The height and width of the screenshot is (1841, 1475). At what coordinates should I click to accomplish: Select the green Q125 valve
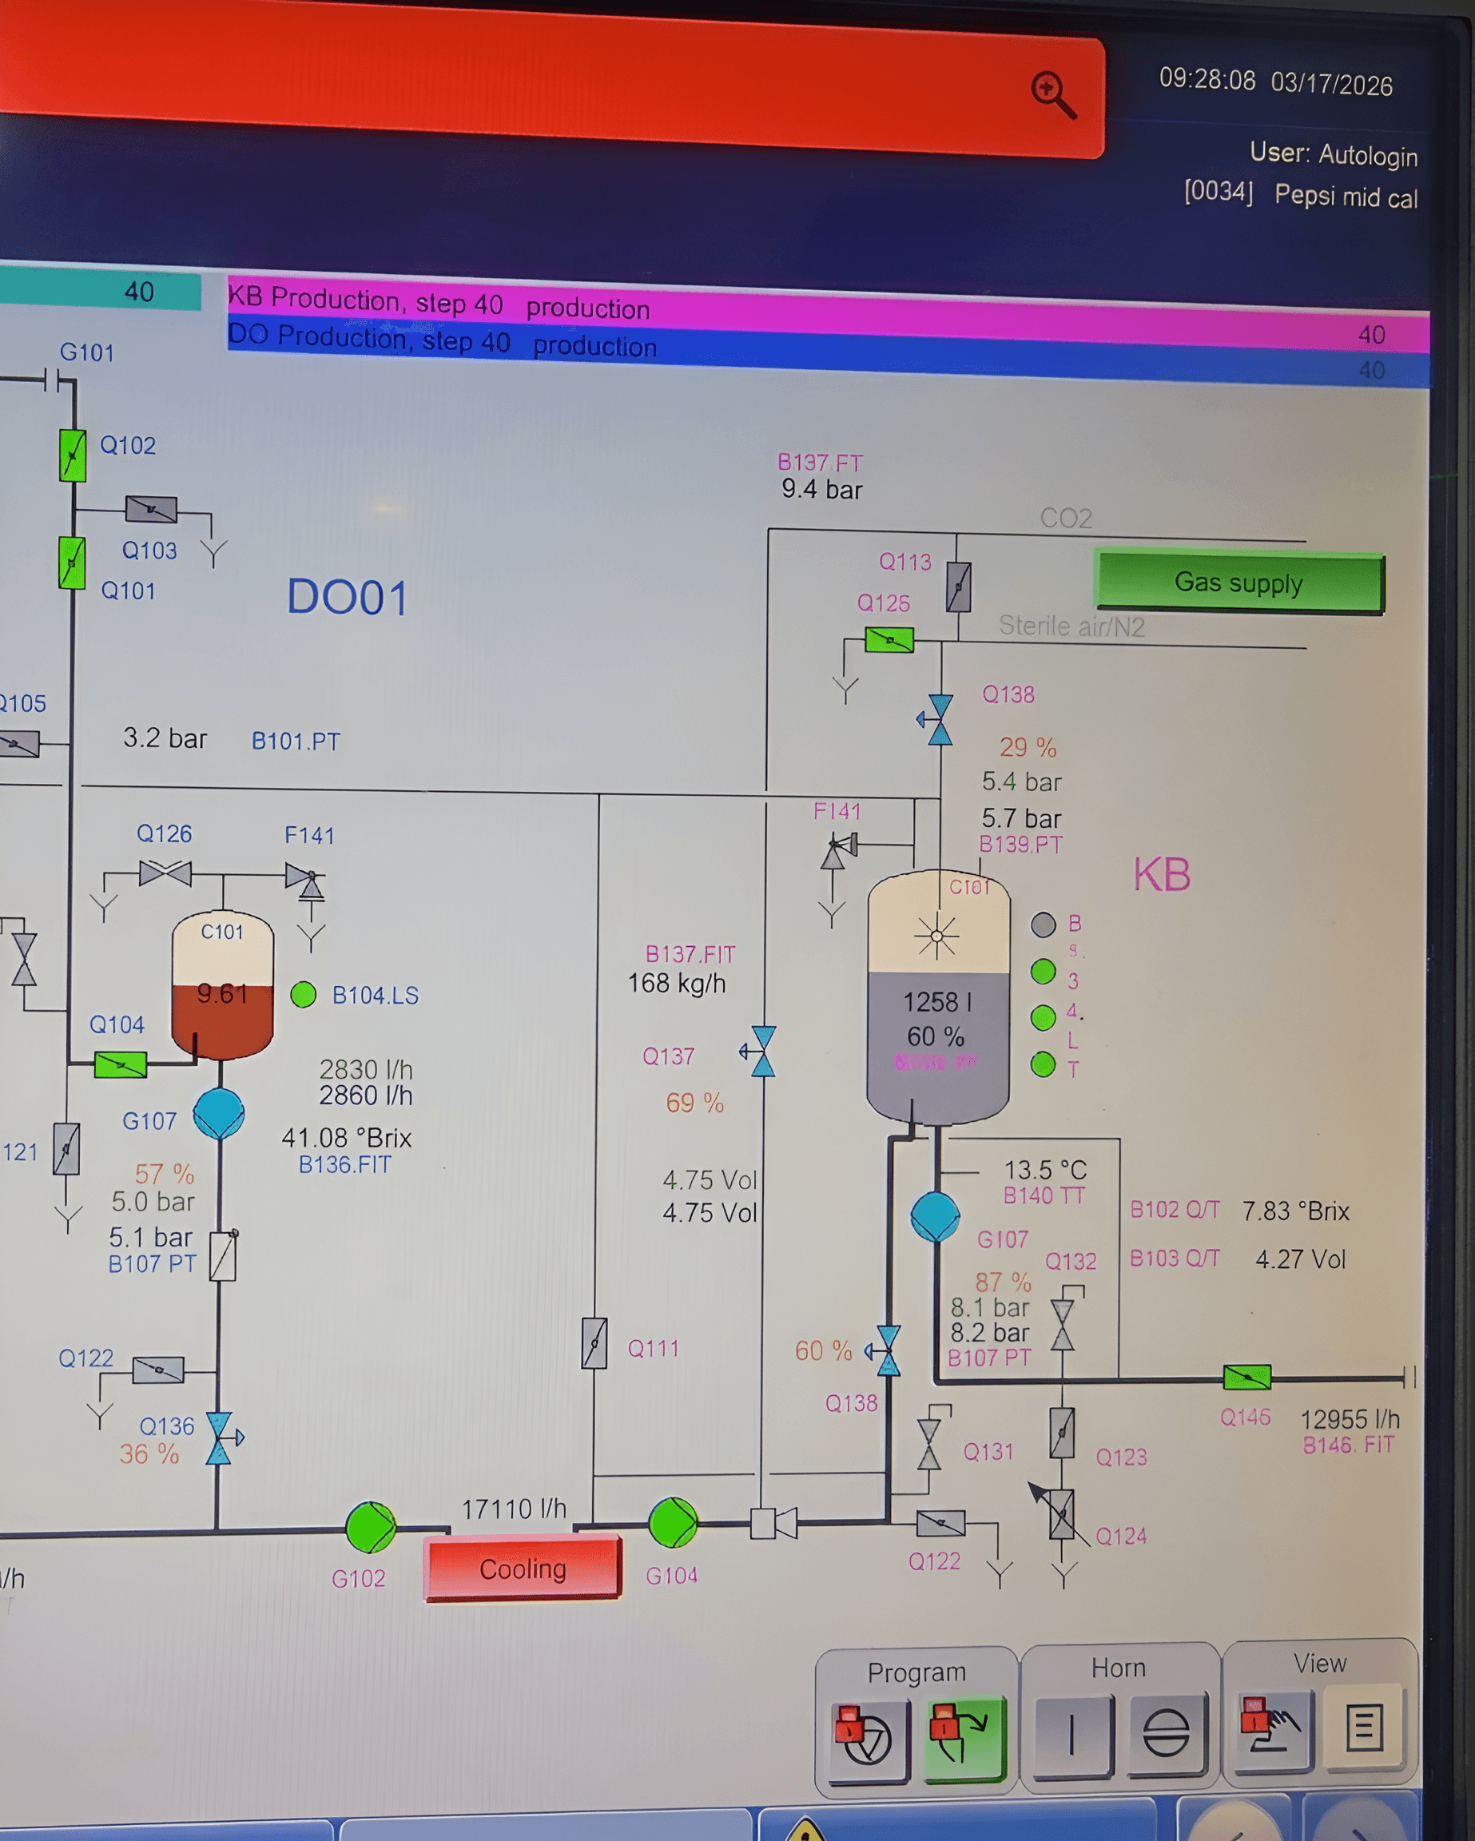pos(889,639)
